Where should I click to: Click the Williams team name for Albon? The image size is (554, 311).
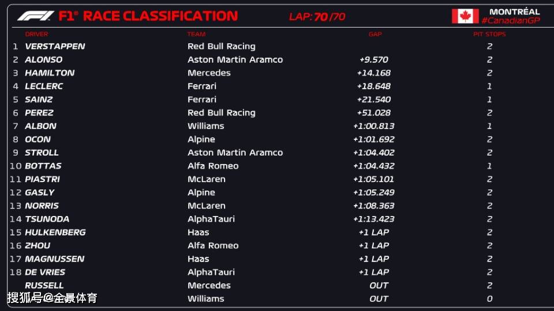(x=205, y=126)
